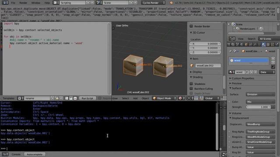
Task: Open console editor type selector
Action: tap(5, 154)
